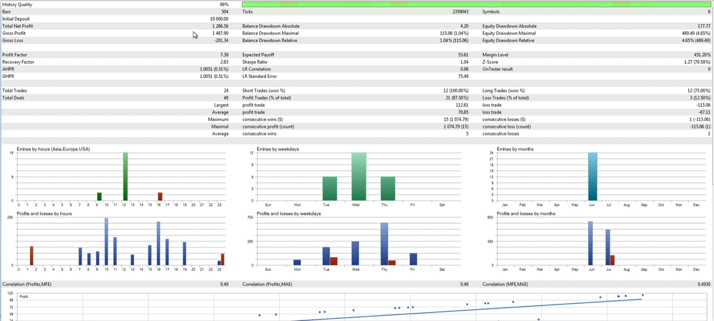Click the hour 10 bar in Profits and losses by hours

[x=106, y=242]
